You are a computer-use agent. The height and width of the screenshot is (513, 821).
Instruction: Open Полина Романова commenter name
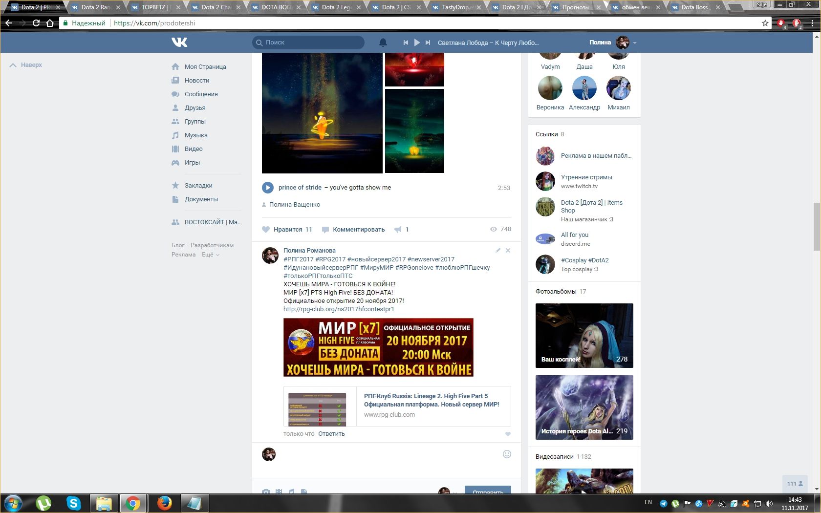click(x=309, y=250)
